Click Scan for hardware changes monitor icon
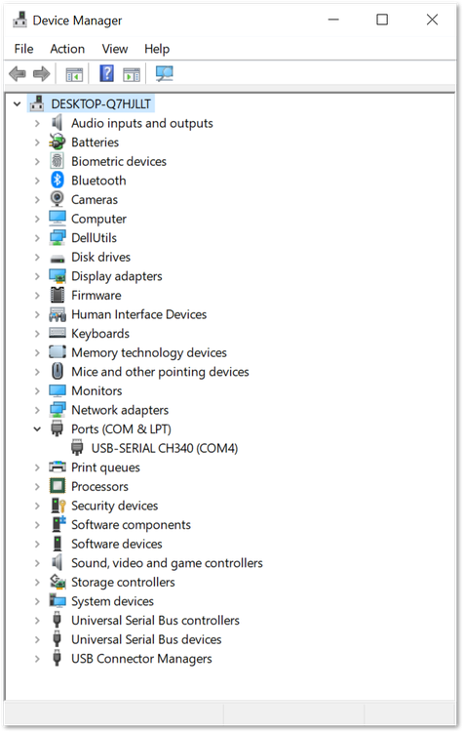The image size is (463, 732). pyautogui.click(x=164, y=74)
